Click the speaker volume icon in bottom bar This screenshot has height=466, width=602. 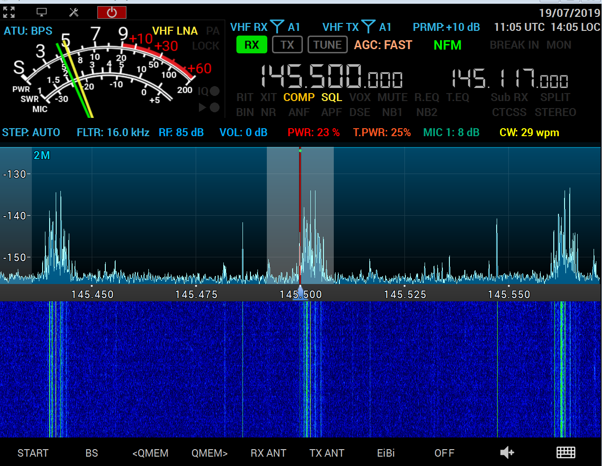507,452
